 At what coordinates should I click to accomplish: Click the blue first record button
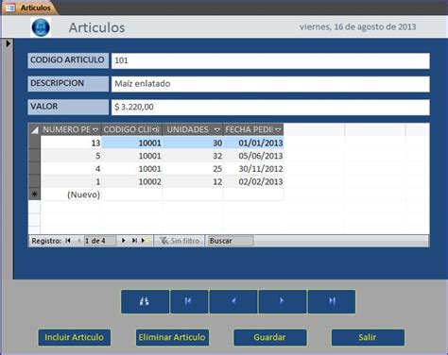point(189,301)
